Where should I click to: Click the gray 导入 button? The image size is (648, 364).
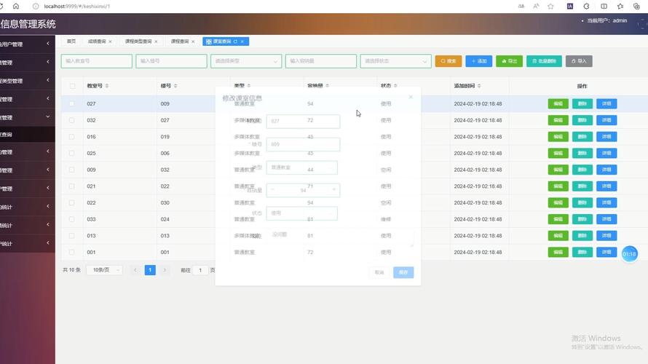coord(579,61)
